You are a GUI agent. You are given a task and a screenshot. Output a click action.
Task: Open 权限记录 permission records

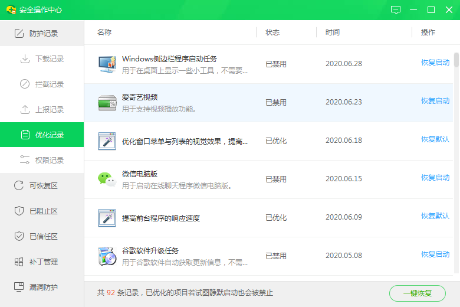click(49, 161)
